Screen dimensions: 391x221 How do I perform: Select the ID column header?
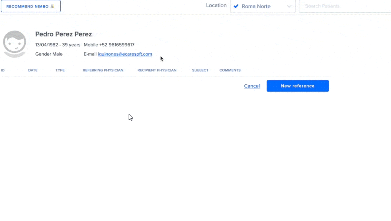click(x=3, y=70)
